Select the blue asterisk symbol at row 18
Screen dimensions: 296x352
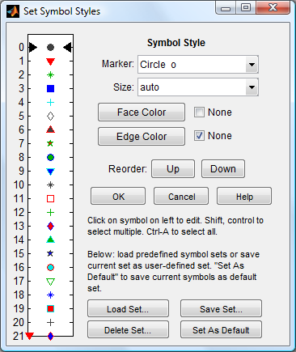click(x=50, y=295)
